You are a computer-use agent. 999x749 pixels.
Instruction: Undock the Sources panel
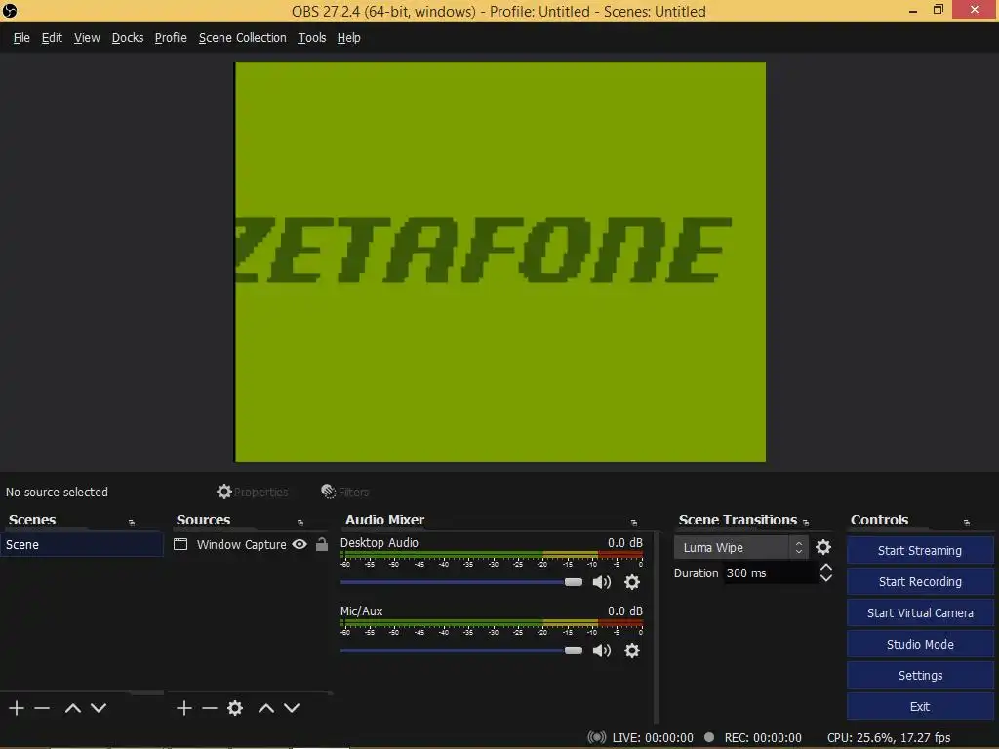point(300,523)
